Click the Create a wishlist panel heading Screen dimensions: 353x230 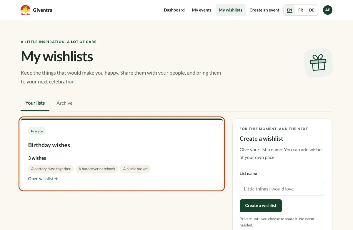[262, 139]
